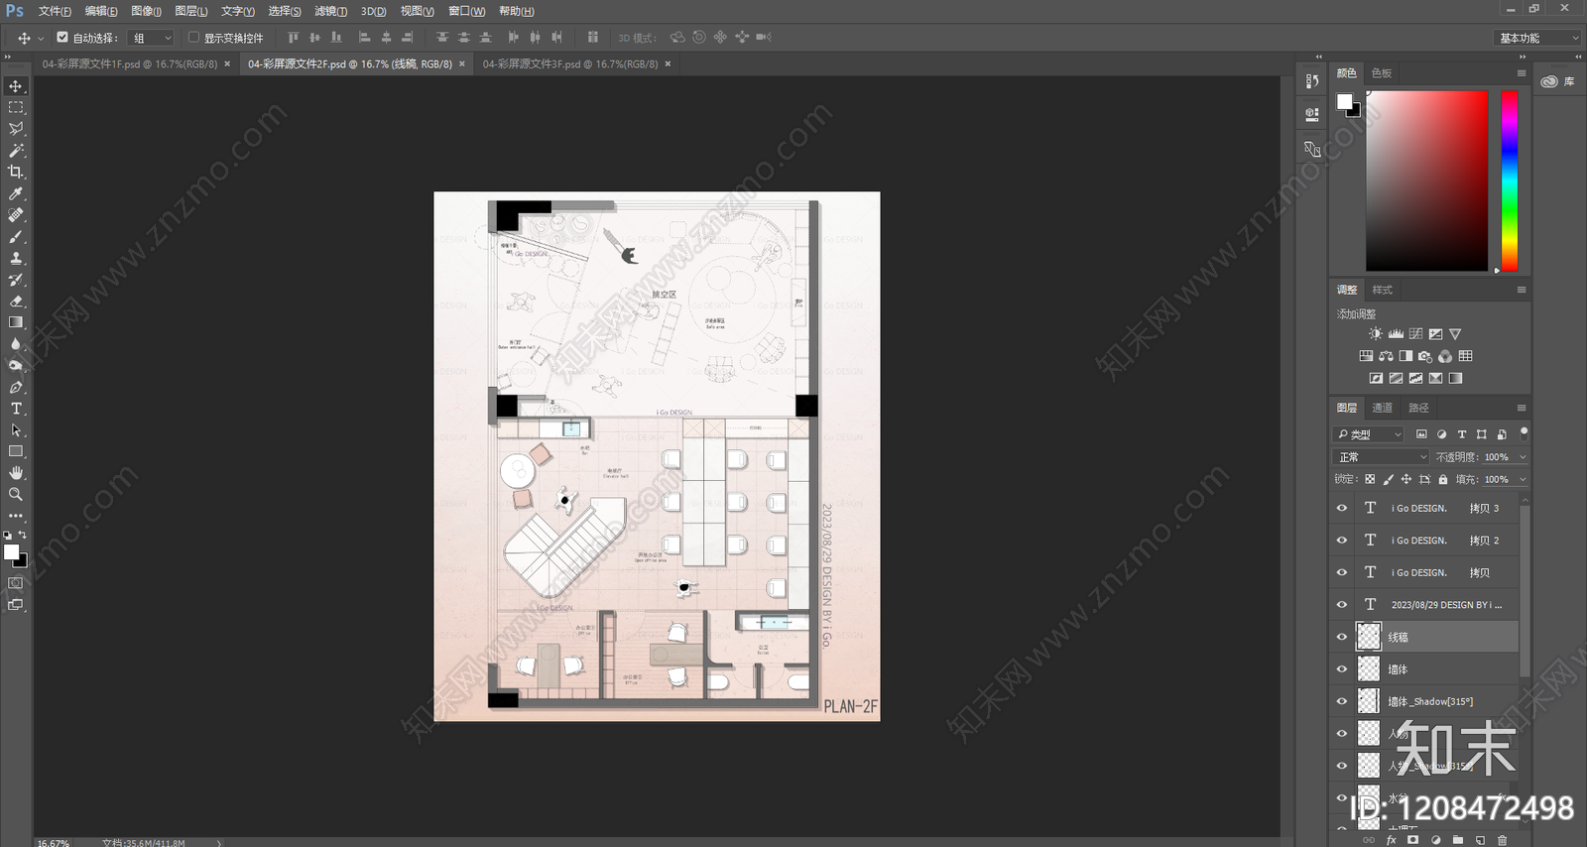Select the Gradient tool

click(16, 322)
